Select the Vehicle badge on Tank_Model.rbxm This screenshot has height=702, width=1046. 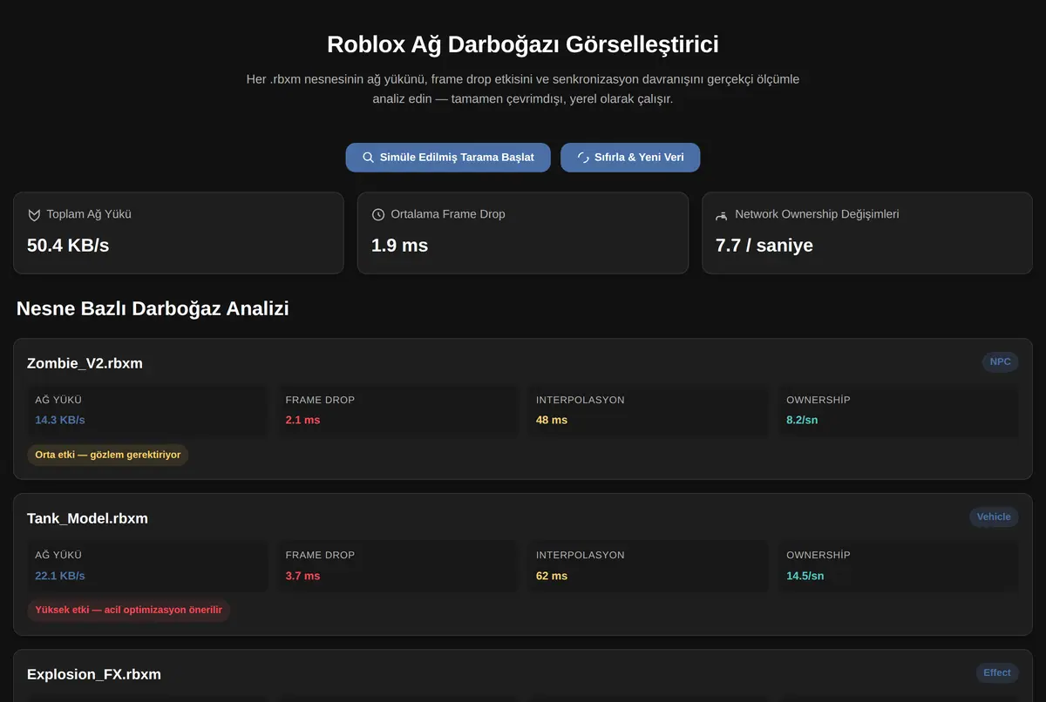click(994, 517)
